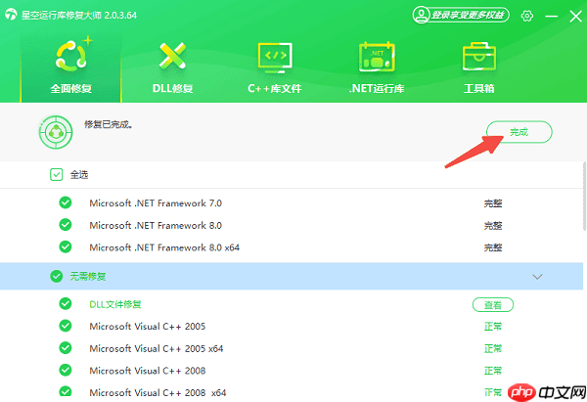Open the 全面修复 full repair icon
The width and height of the screenshot is (587, 402).
pyautogui.click(x=73, y=55)
